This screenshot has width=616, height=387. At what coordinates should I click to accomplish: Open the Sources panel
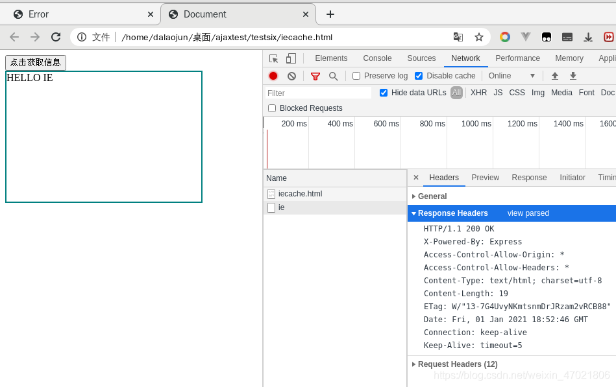(421, 58)
